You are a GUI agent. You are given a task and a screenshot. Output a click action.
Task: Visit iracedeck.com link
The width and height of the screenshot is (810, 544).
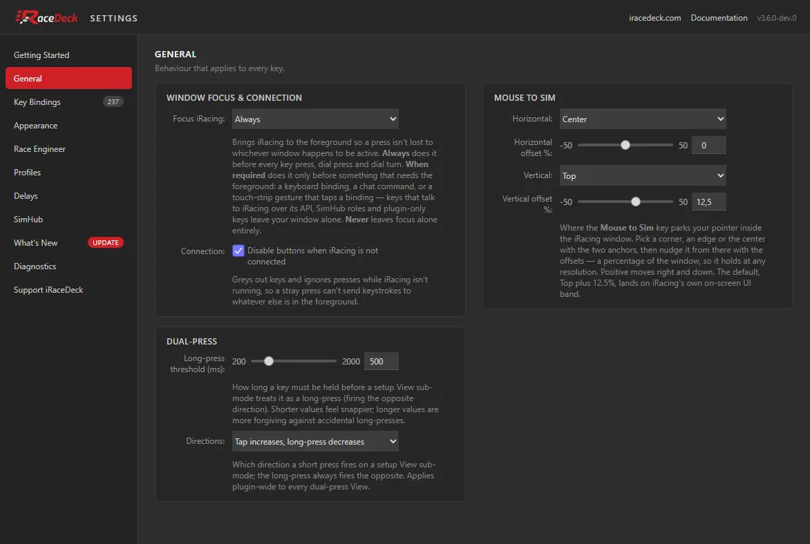click(654, 17)
